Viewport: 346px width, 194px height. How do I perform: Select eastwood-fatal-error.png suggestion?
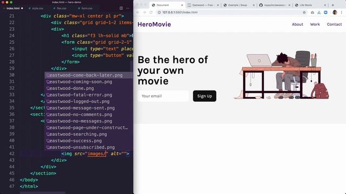point(89,95)
